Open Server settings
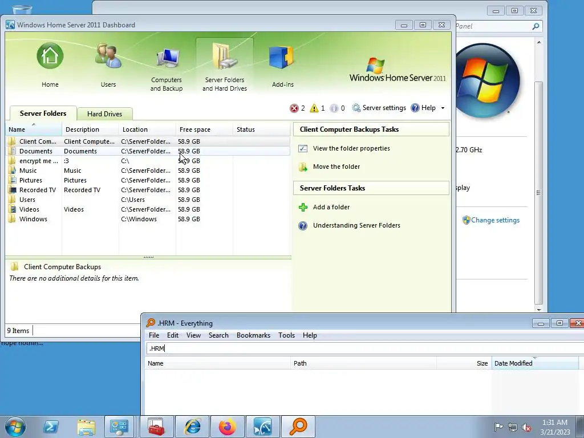 (x=379, y=108)
